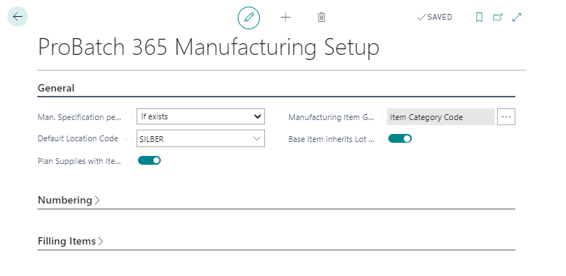The height and width of the screenshot is (276, 566).
Task: Open page in new window icon
Action: [x=498, y=18]
